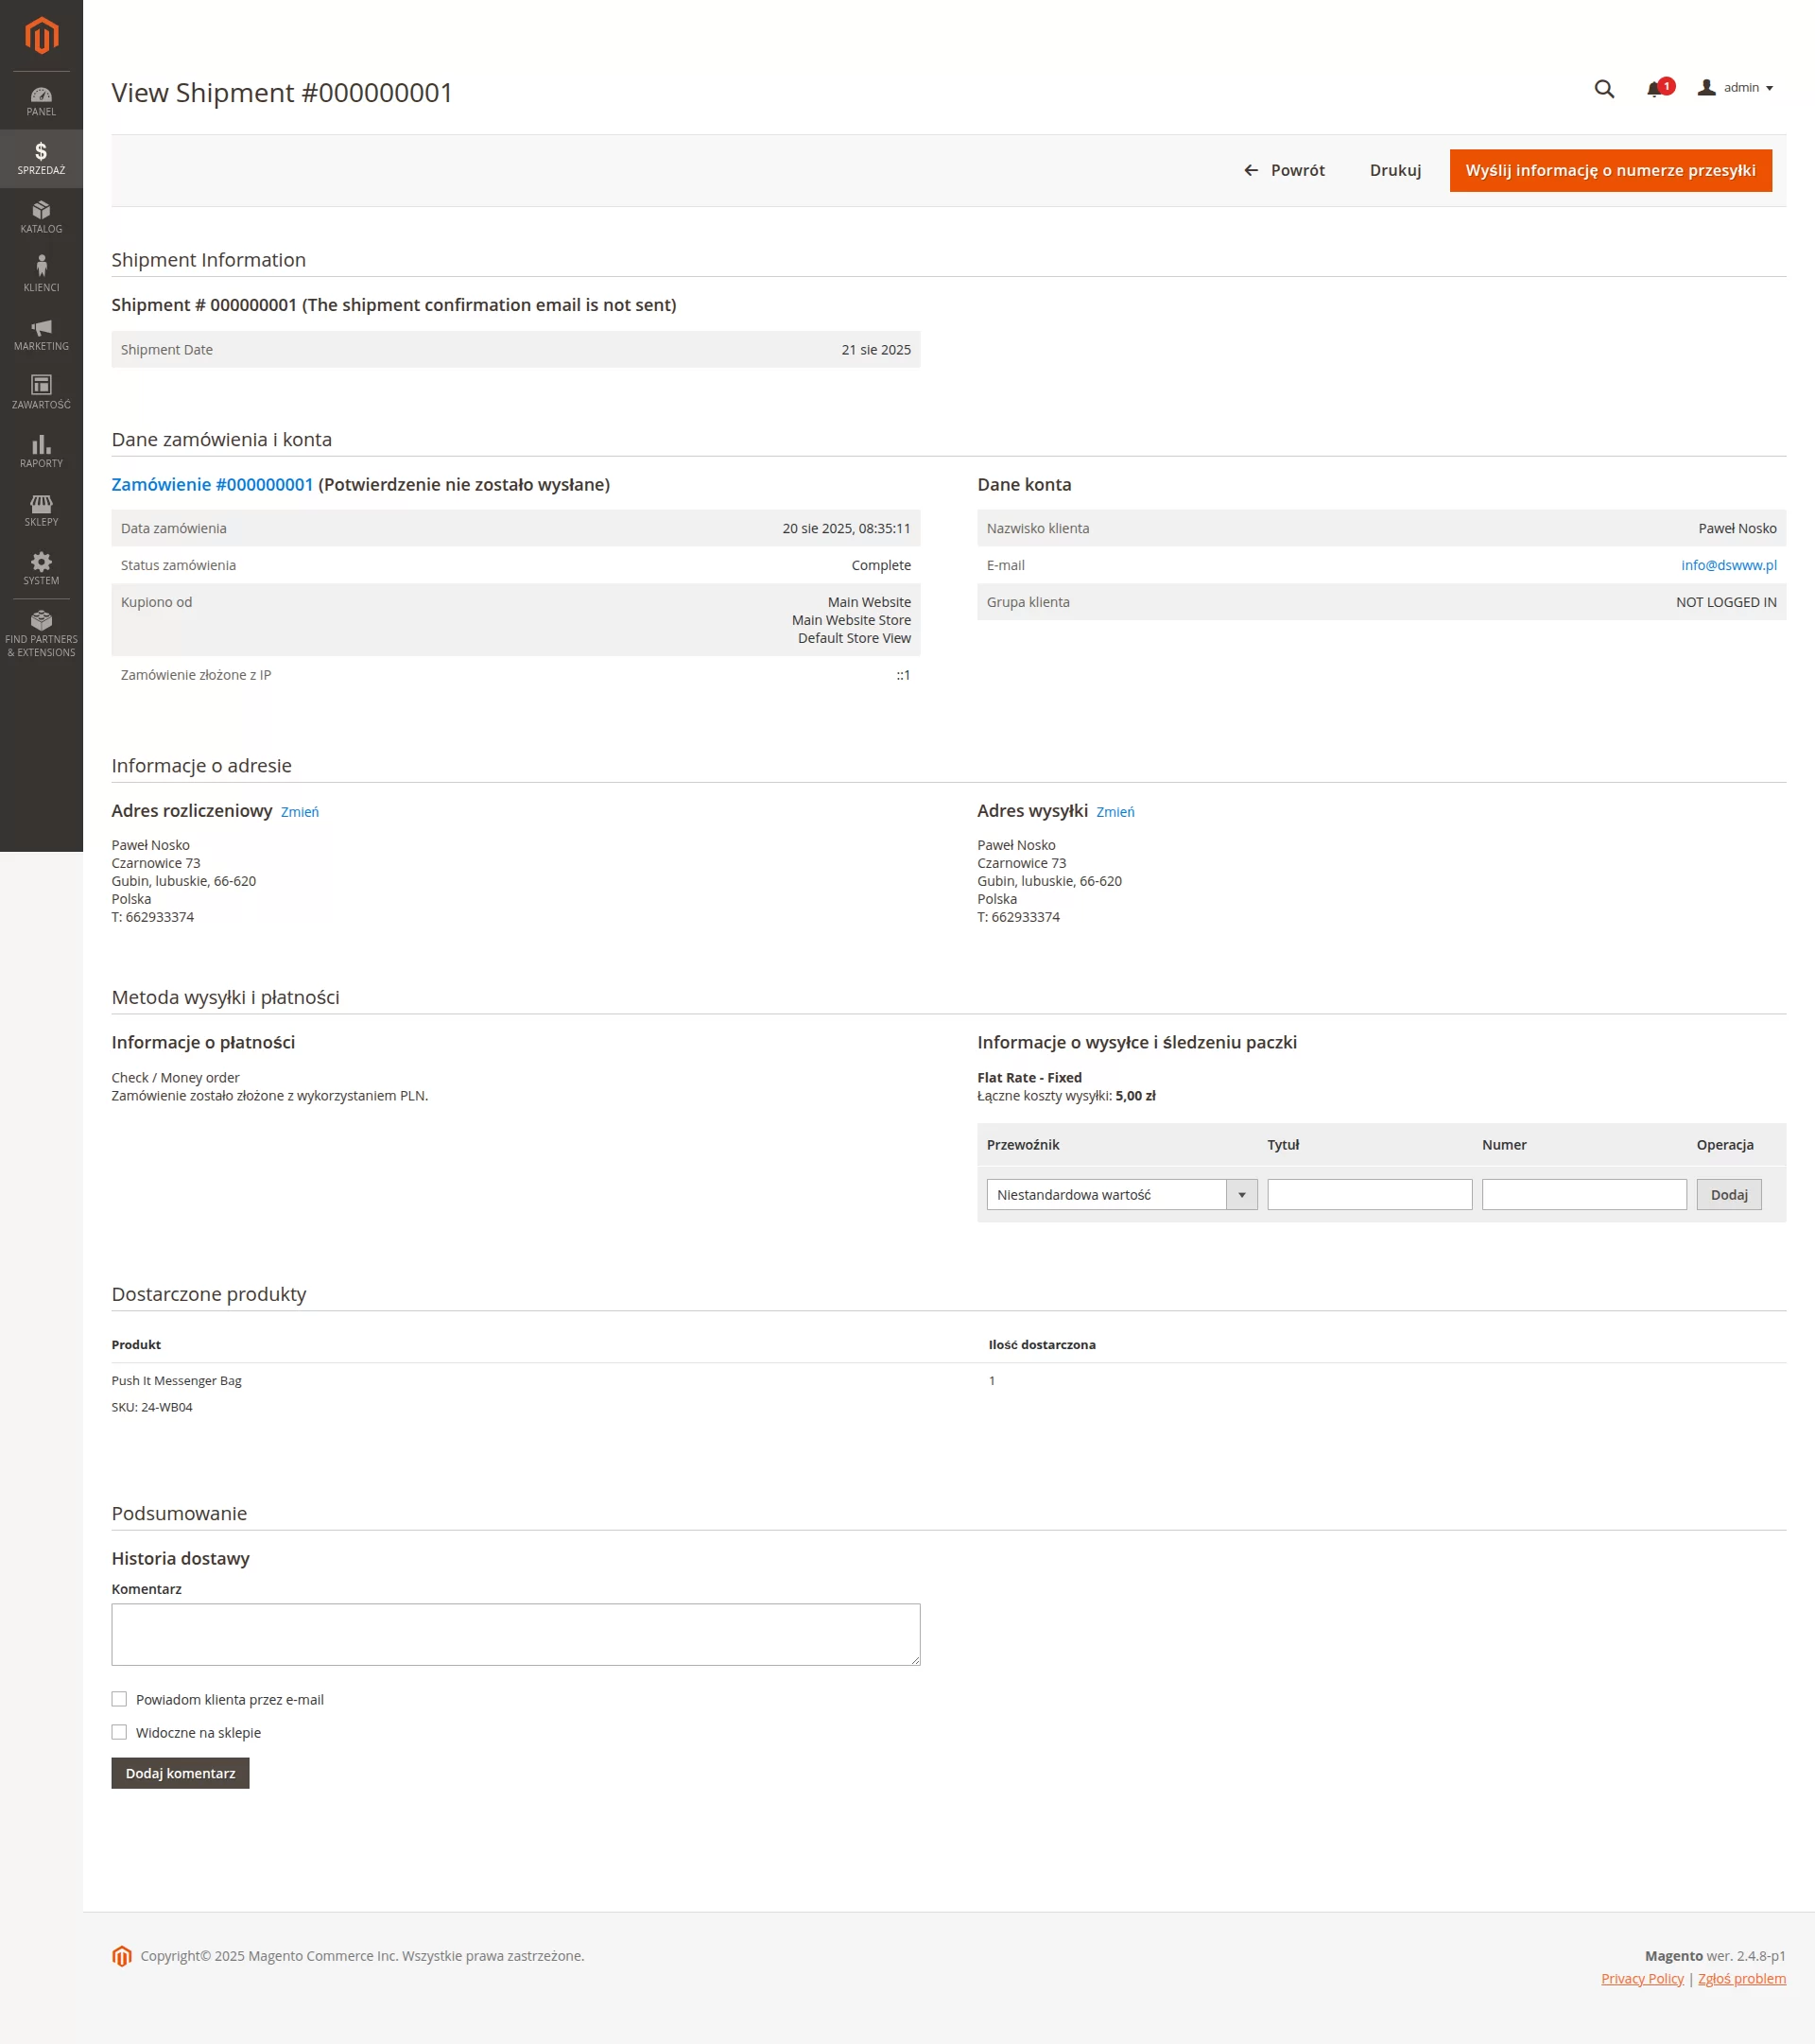Click the Dodaj komentarz button

[x=180, y=1773]
